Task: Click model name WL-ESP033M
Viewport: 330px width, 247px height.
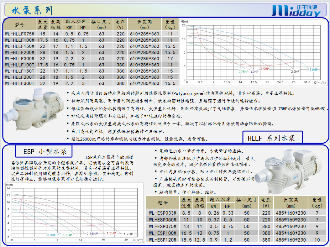Action: click(x=163, y=213)
